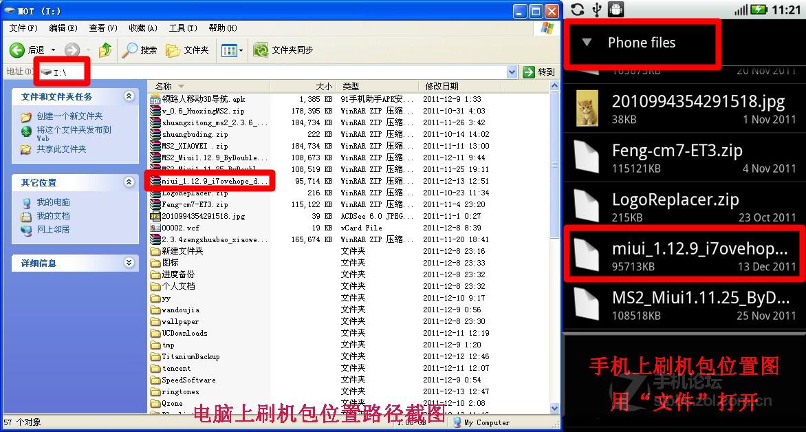
Task: Click the I:\ address field
Action: pos(278,72)
